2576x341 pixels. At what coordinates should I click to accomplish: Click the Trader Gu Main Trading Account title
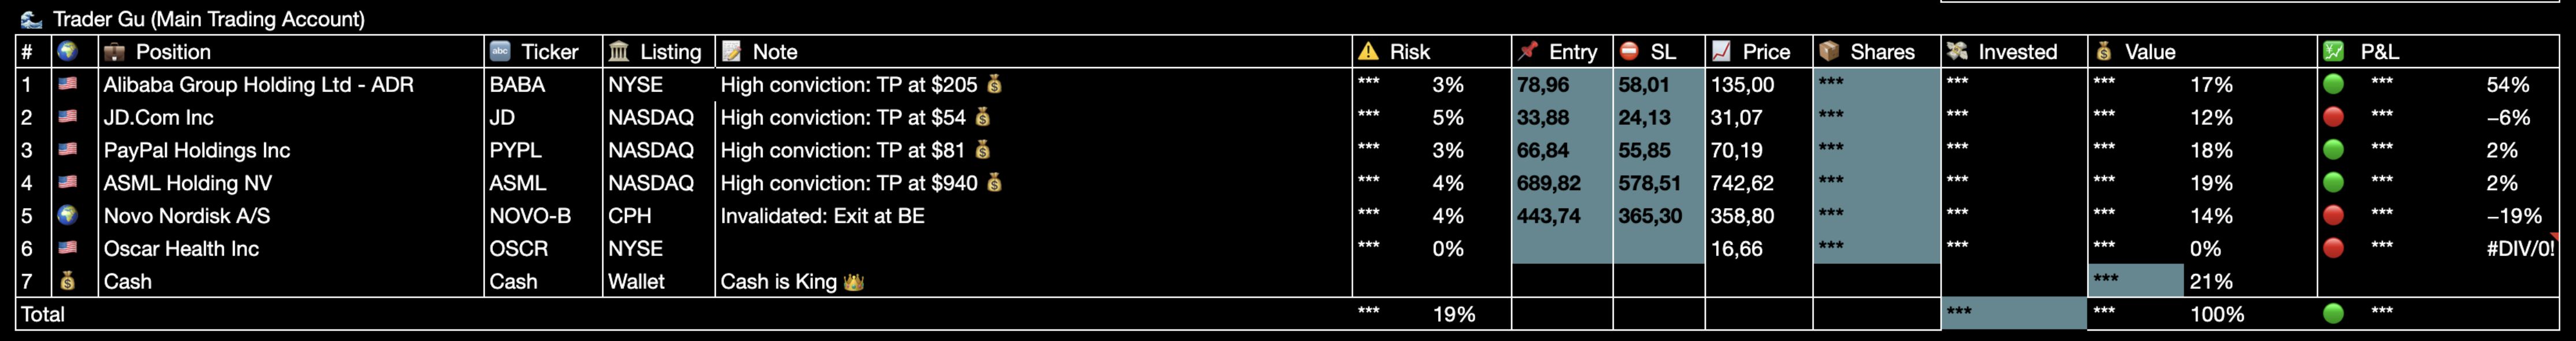(x=208, y=19)
